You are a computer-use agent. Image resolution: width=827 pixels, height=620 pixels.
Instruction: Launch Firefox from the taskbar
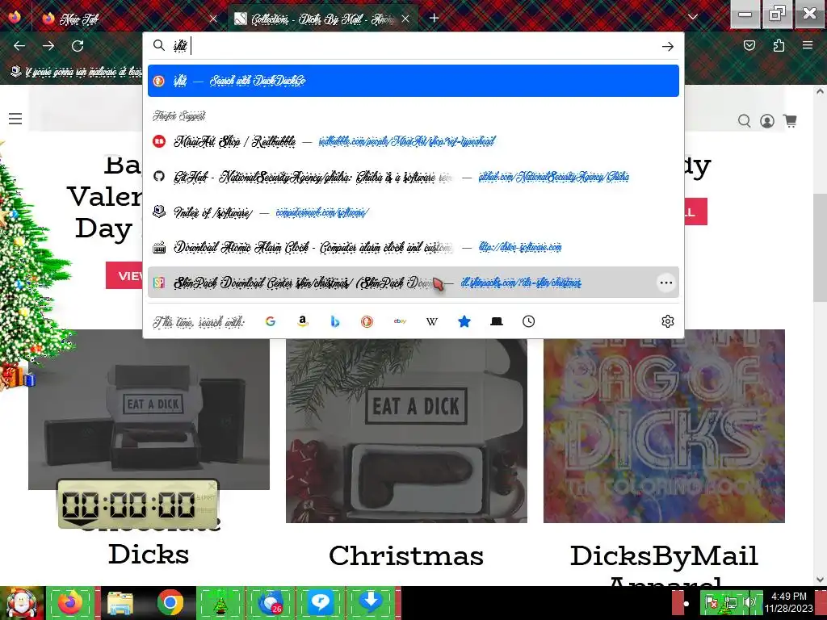(71, 603)
